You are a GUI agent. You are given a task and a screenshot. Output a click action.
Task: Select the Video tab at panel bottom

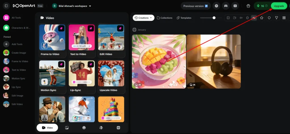coord(47,128)
